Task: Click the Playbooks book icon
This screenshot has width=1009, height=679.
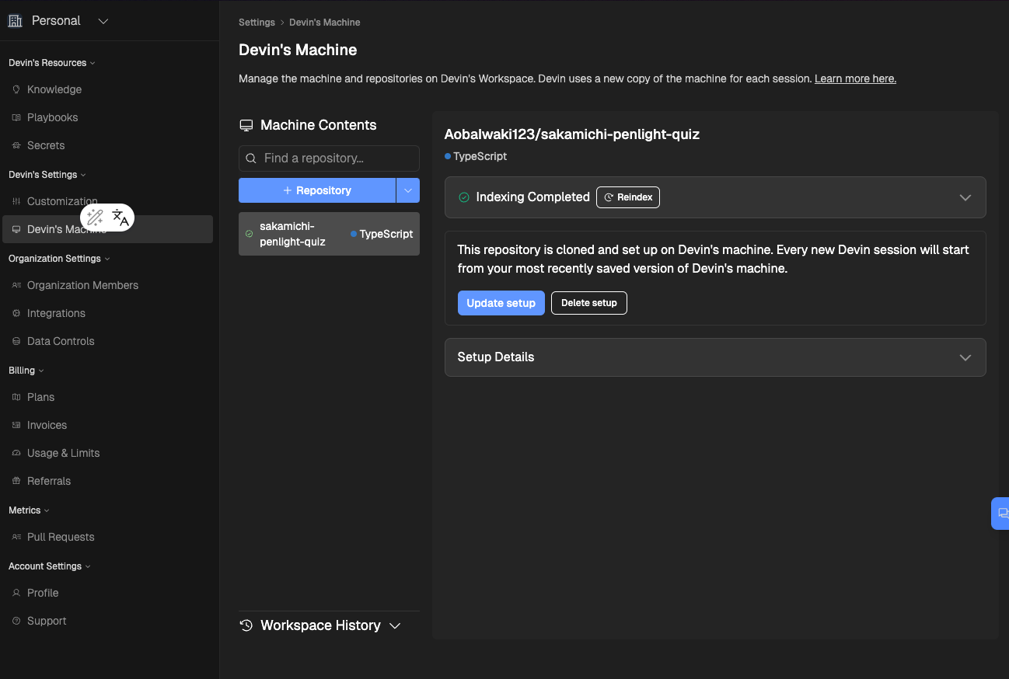Action: [x=16, y=117]
